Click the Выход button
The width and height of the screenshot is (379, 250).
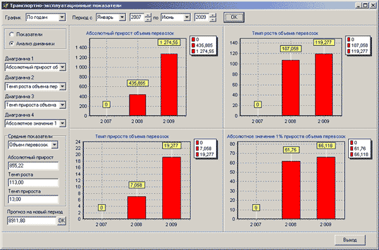click(x=350, y=240)
